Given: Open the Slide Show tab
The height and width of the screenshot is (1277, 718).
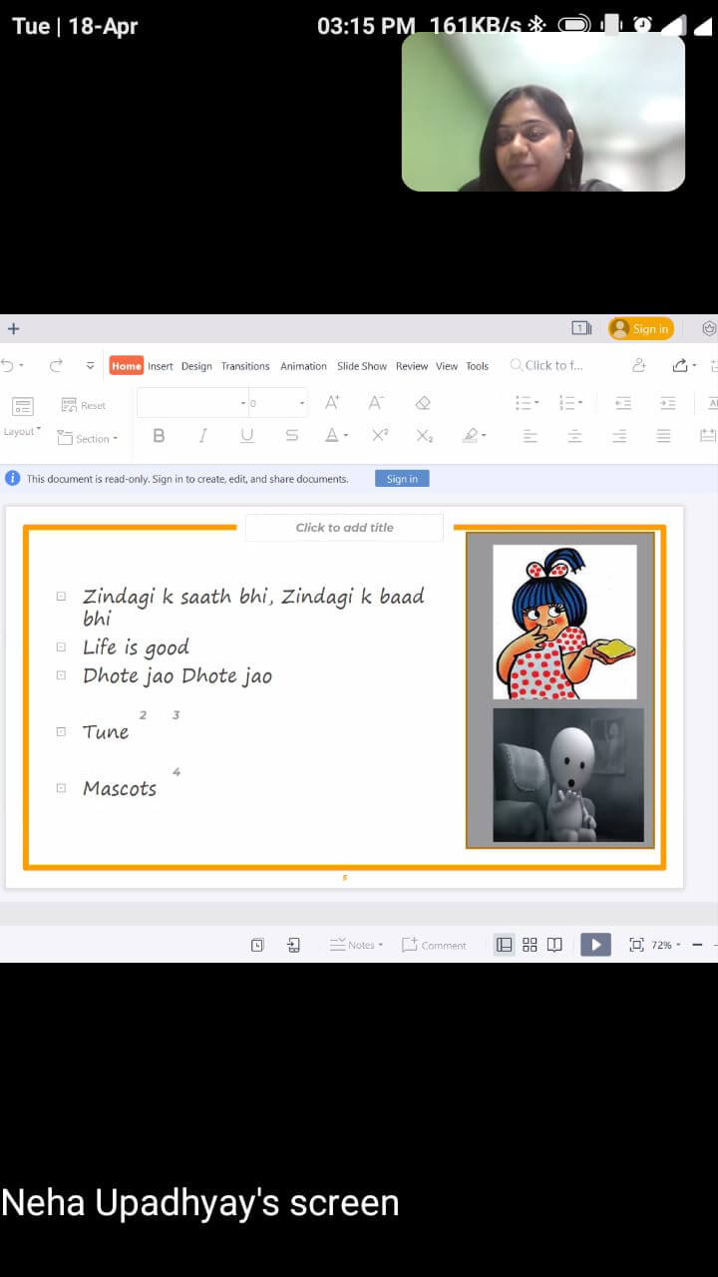Looking at the screenshot, I should point(362,366).
